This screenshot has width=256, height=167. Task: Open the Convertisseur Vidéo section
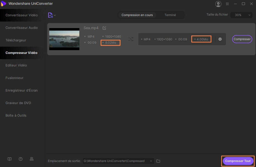(x=21, y=15)
